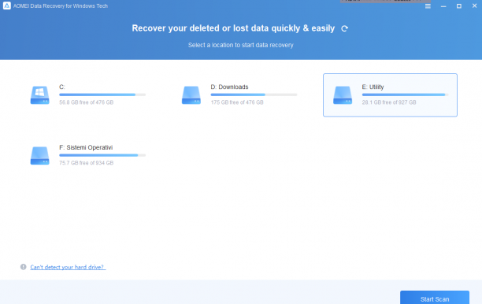Screen dimensions: 482x304
Task: Select the D: Downloads drive icon
Action: click(x=191, y=95)
